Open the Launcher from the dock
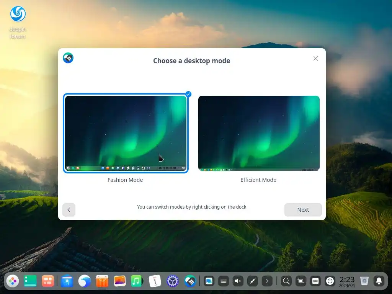 [x=13, y=281]
